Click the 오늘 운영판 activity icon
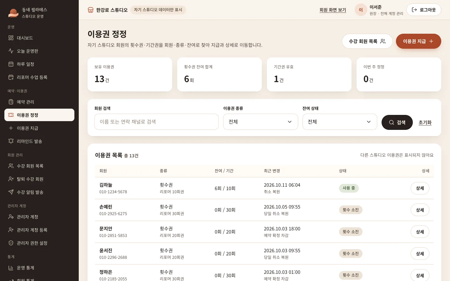 click(11, 51)
